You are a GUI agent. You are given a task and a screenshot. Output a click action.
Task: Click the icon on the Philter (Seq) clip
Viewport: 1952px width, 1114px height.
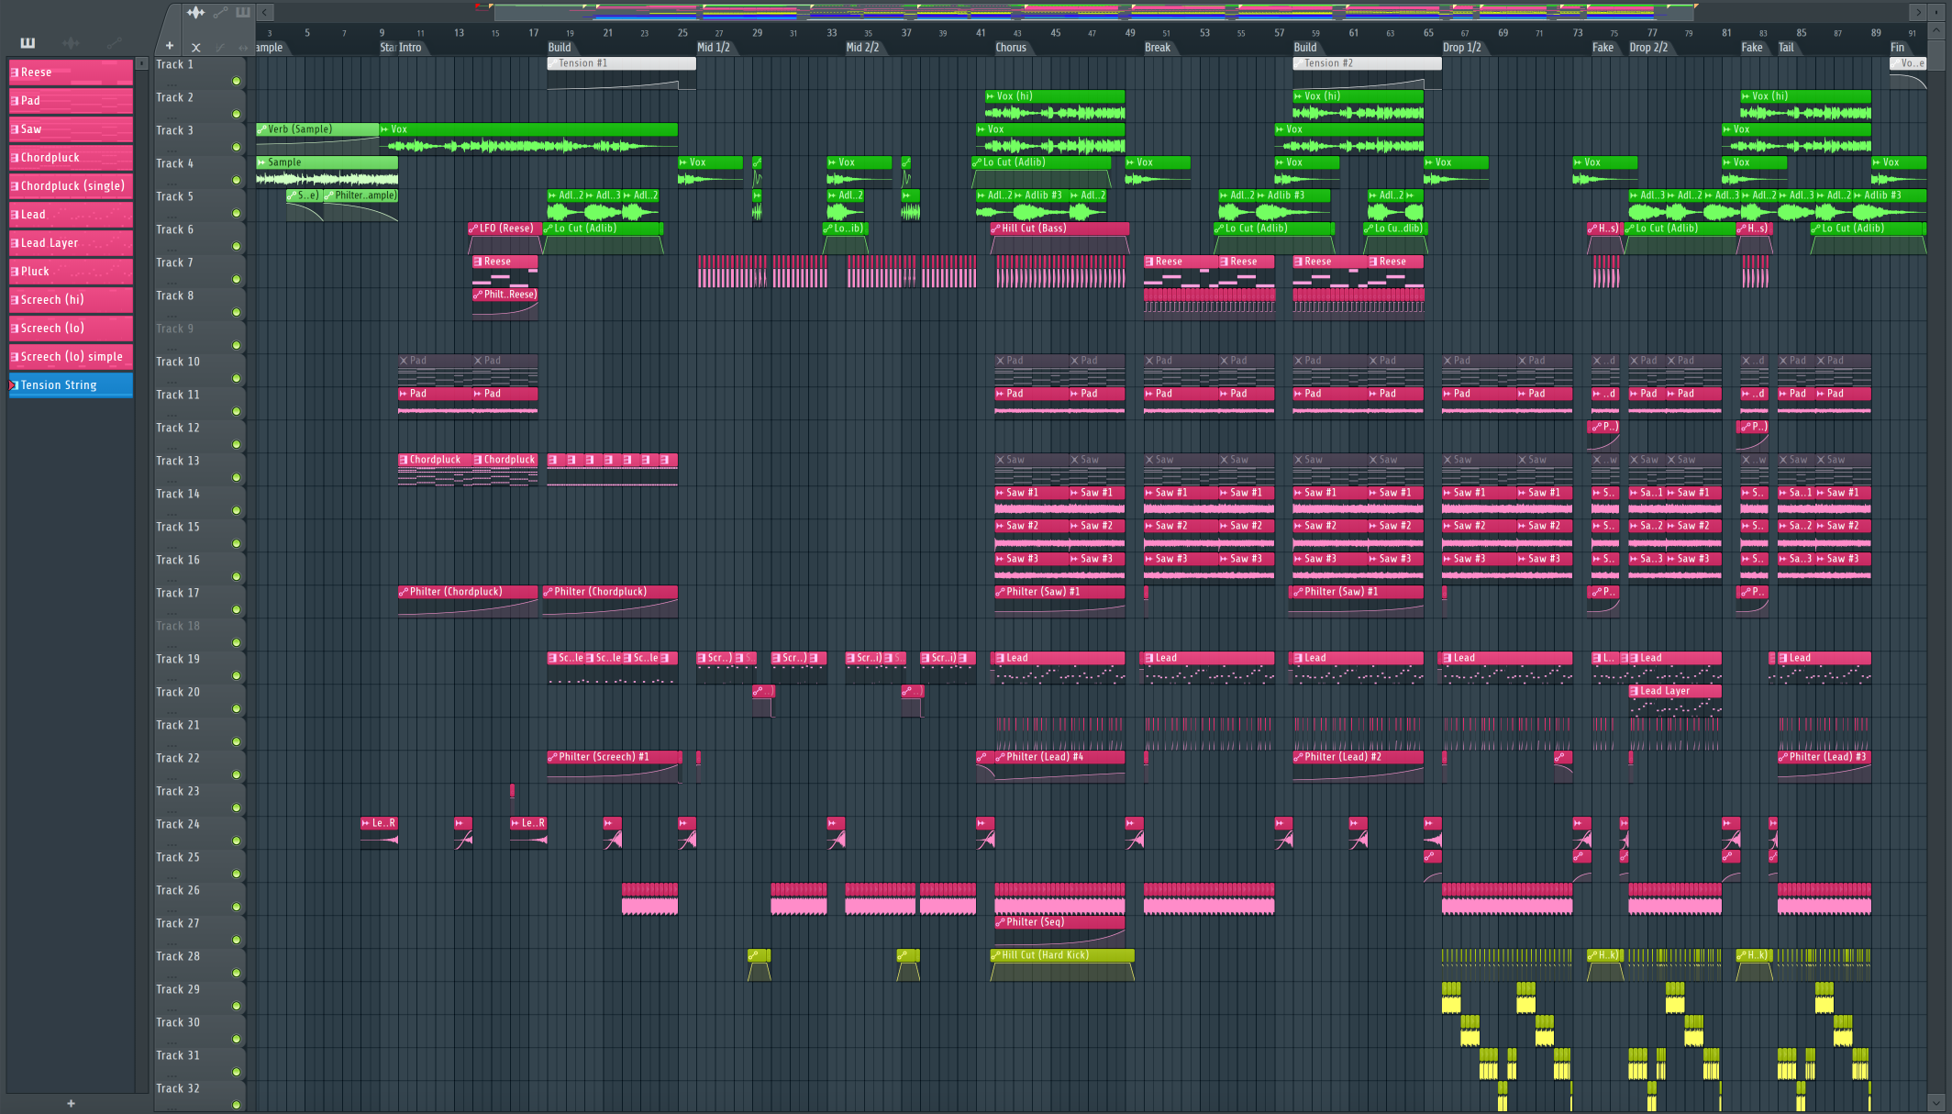click(1001, 922)
